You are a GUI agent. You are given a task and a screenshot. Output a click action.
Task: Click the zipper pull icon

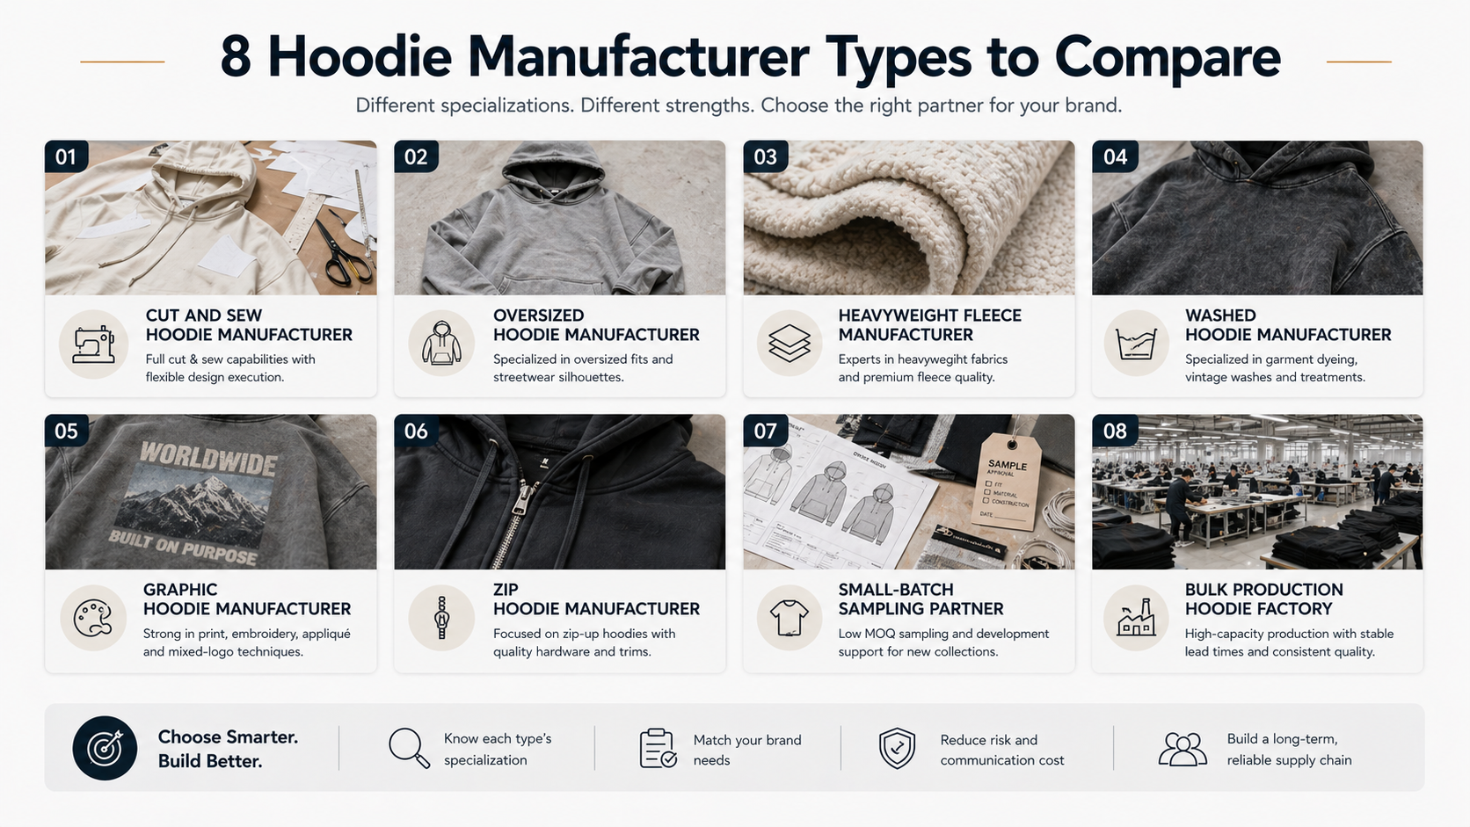point(441,618)
